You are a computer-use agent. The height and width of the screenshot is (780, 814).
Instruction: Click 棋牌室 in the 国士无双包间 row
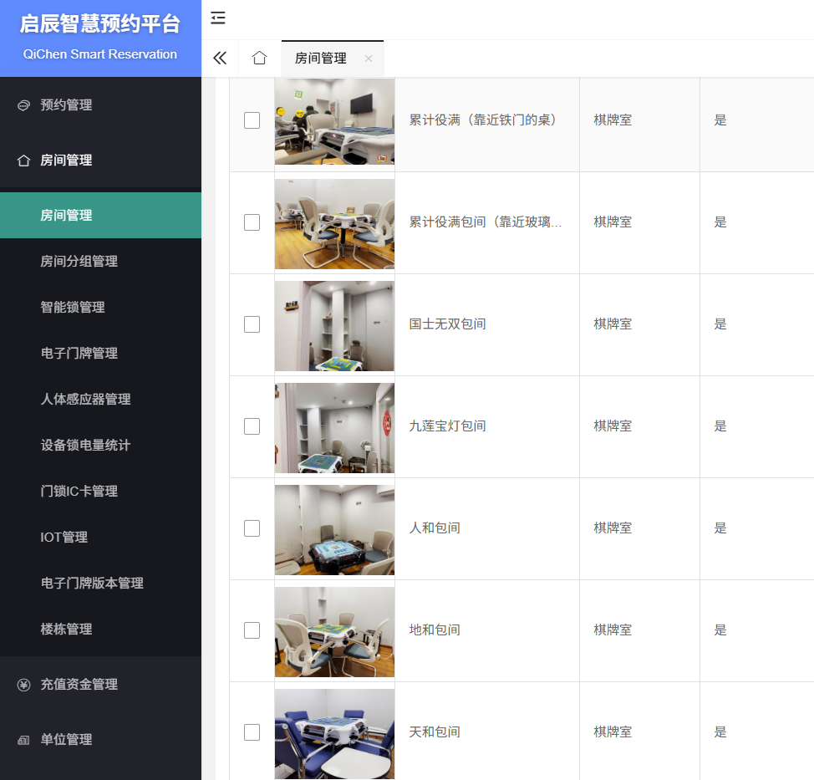click(x=613, y=324)
